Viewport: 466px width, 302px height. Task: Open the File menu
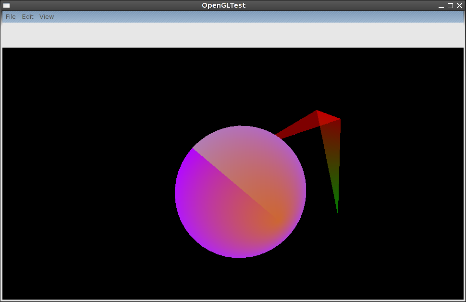11,17
